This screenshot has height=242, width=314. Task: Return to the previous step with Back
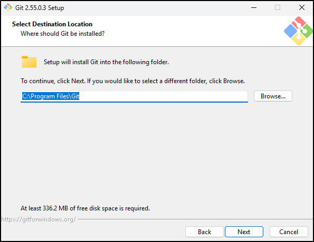(x=204, y=232)
